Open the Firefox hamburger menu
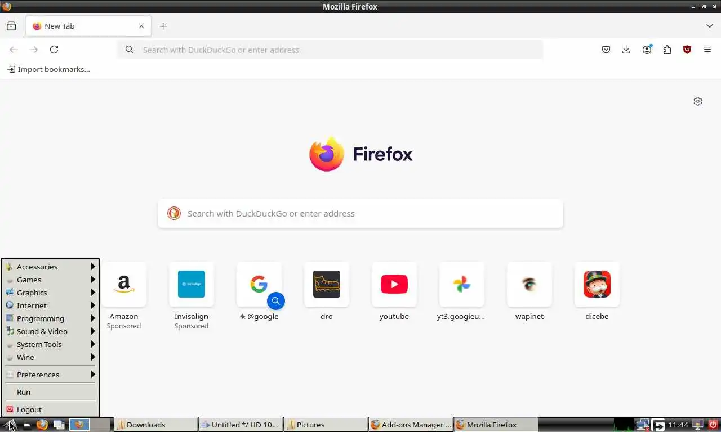 tap(707, 49)
